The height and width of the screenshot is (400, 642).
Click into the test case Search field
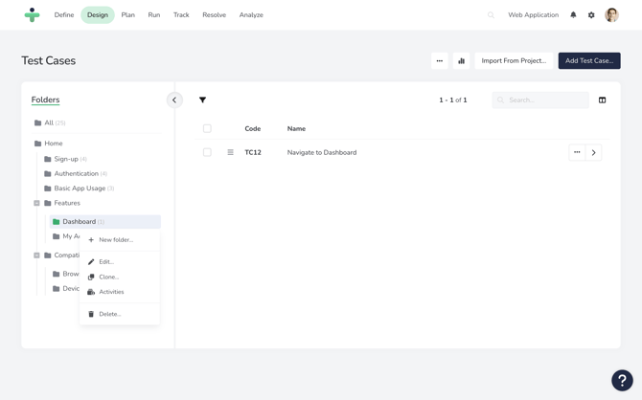(x=540, y=100)
